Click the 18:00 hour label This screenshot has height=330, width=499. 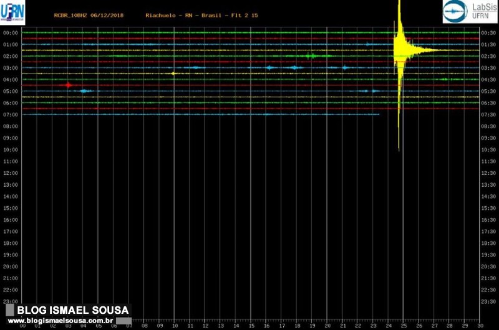[11, 243]
